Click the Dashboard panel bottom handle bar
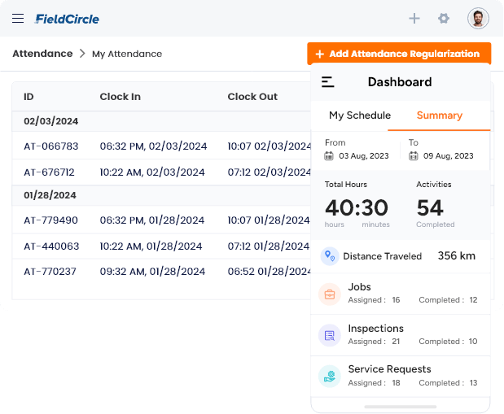This screenshot has width=504, height=414. coord(400,407)
